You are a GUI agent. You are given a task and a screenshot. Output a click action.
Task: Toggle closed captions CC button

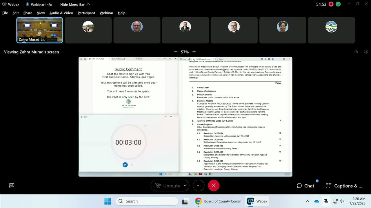click(12, 185)
